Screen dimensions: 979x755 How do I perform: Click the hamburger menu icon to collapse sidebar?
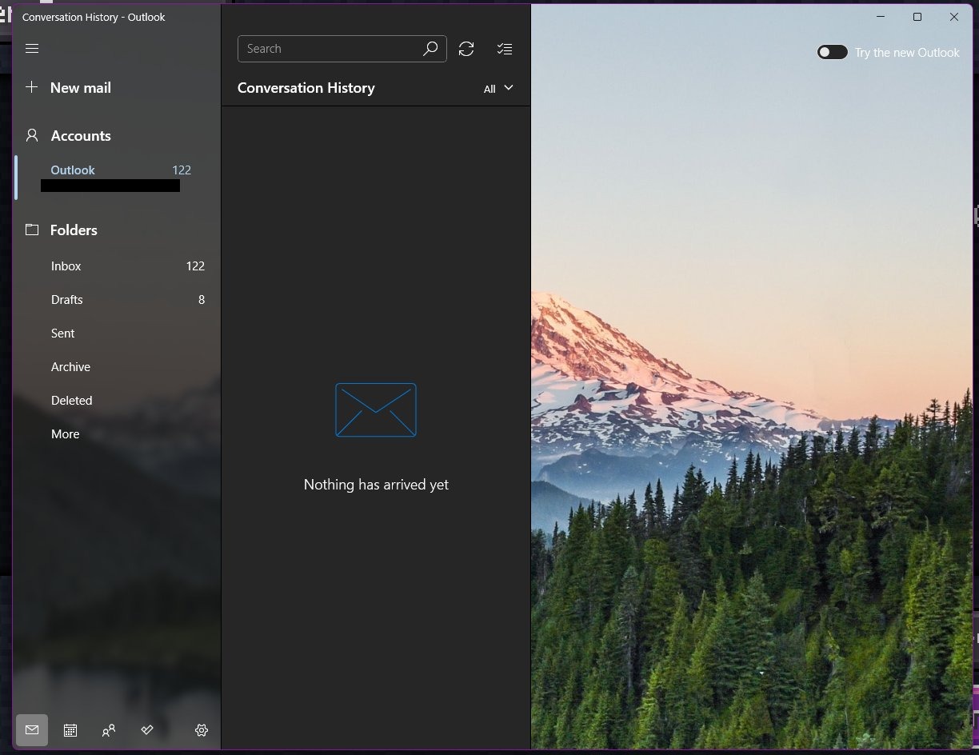[32, 49]
